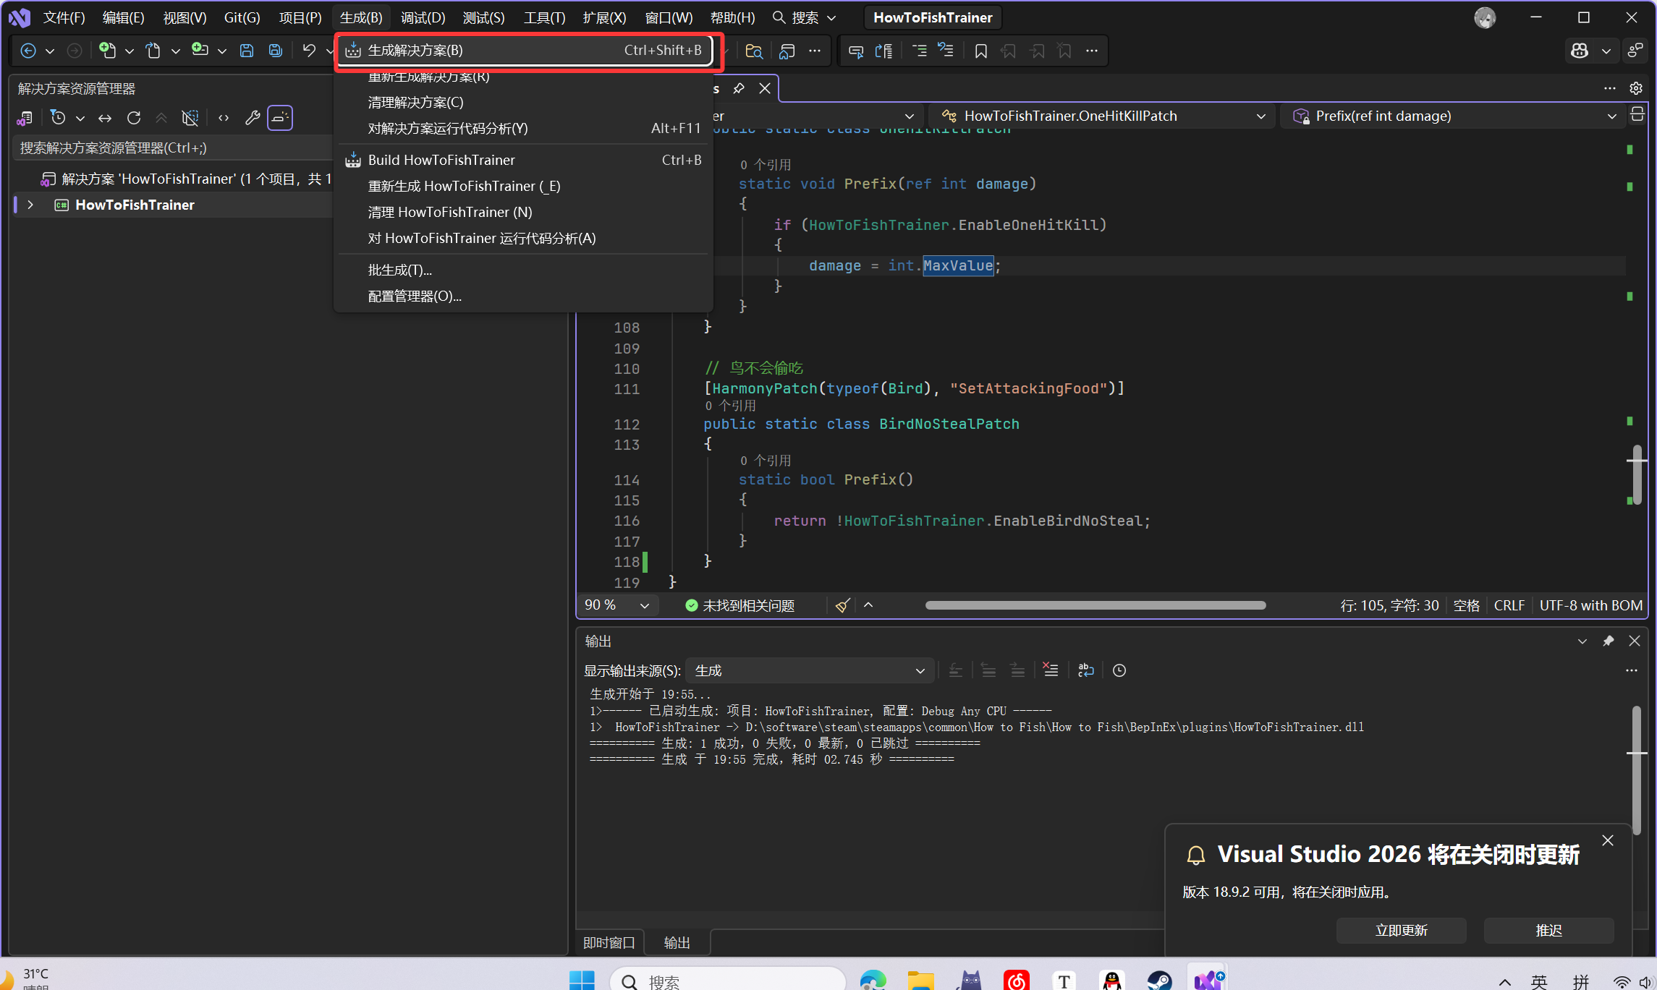Click the UTF-8 with BOM encoding indicator
Viewport: 1657px width, 990px height.
[1590, 605]
